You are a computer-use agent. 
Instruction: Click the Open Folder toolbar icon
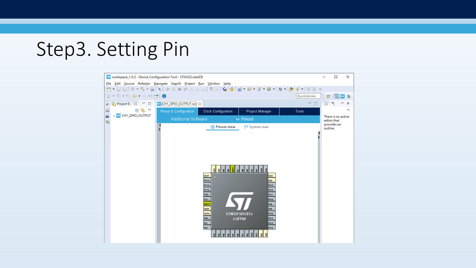291,89
